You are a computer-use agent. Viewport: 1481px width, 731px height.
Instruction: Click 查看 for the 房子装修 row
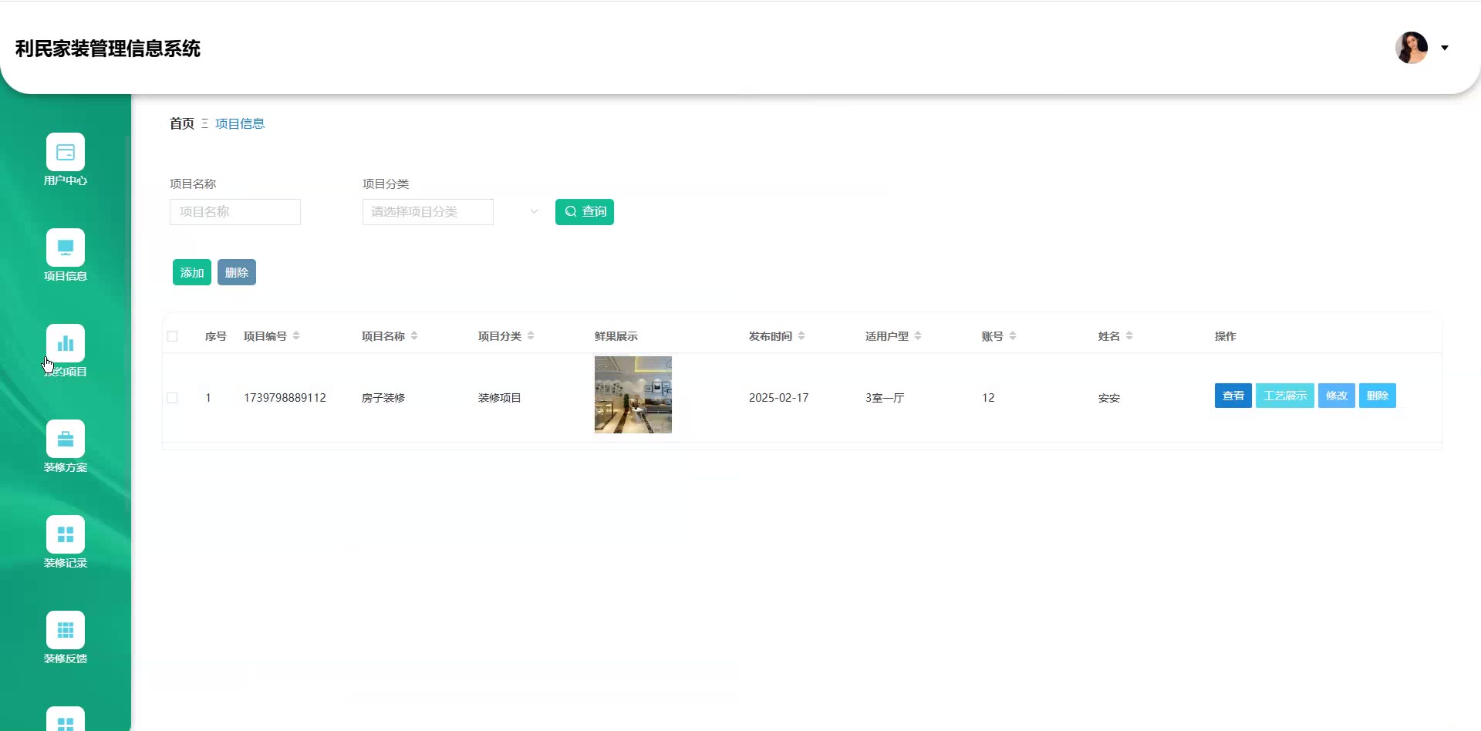(x=1233, y=396)
